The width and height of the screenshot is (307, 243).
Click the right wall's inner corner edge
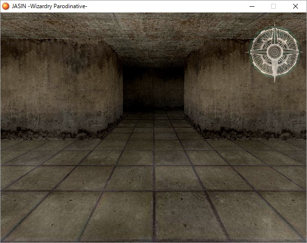pyautogui.click(x=185, y=86)
